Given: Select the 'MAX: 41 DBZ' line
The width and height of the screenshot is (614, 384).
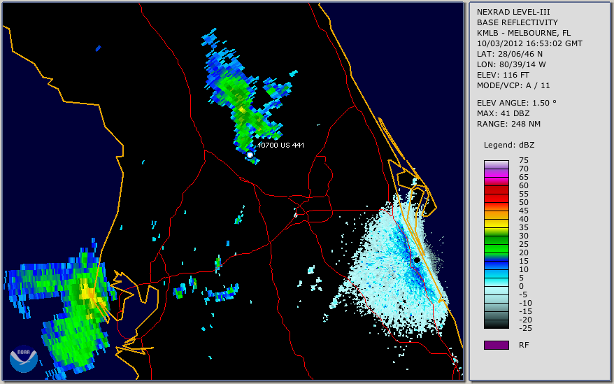Looking at the screenshot, I should [x=504, y=113].
